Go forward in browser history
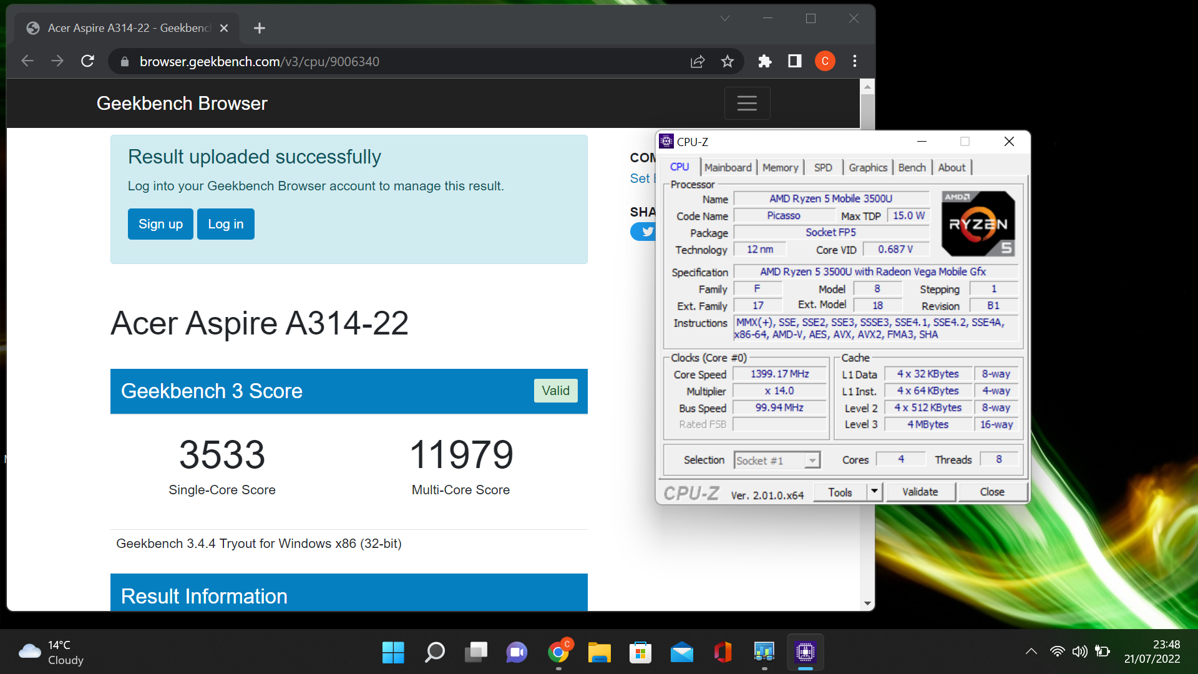1198x674 pixels. click(x=57, y=61)
